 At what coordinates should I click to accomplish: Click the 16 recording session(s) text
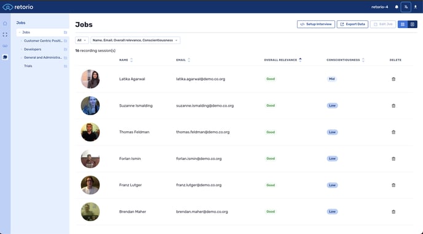click(95, 50)
